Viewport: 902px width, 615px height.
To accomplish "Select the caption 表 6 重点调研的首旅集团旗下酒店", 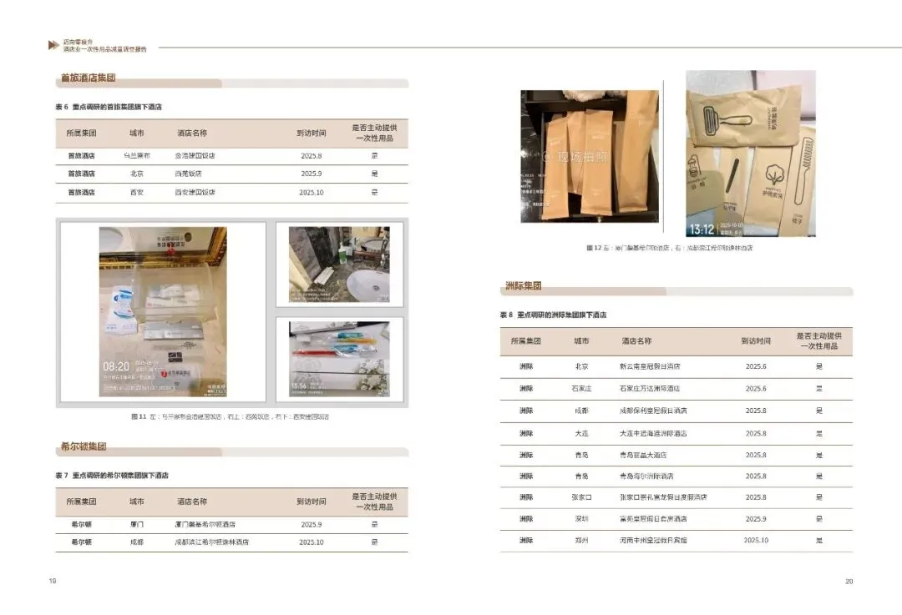I will click(x=109, y=107).
